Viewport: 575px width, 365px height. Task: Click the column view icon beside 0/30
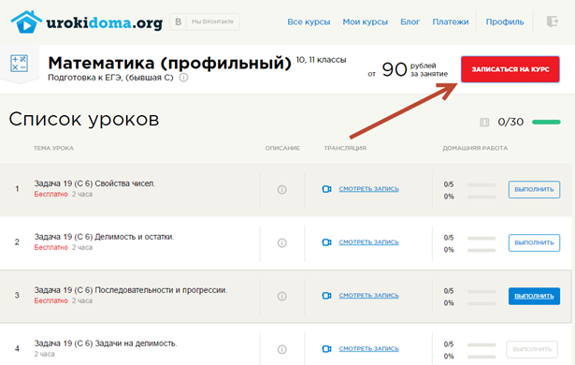coord(484,122)
